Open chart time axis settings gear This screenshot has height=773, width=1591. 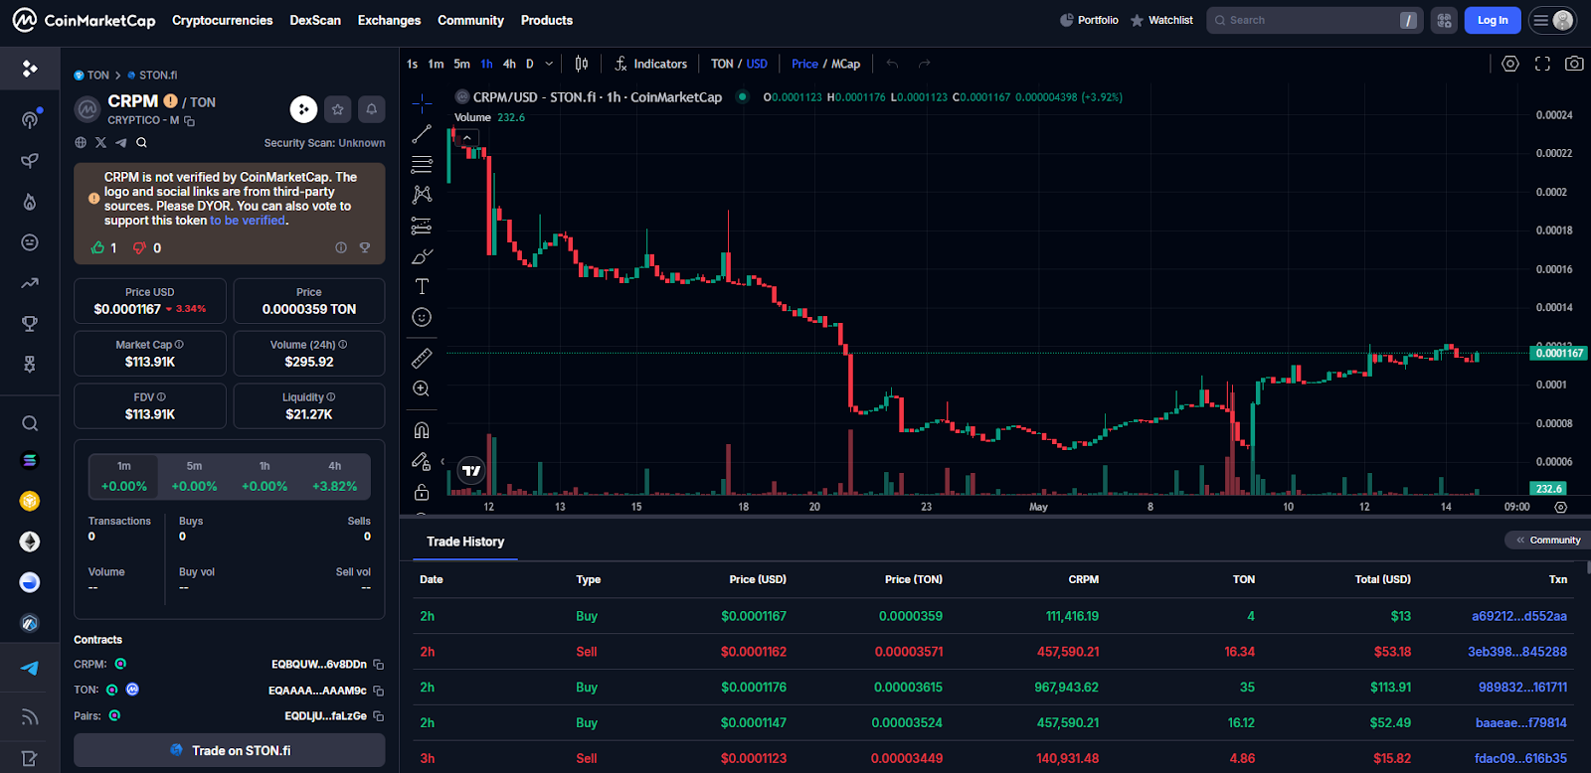click(x=1561, y=507)
